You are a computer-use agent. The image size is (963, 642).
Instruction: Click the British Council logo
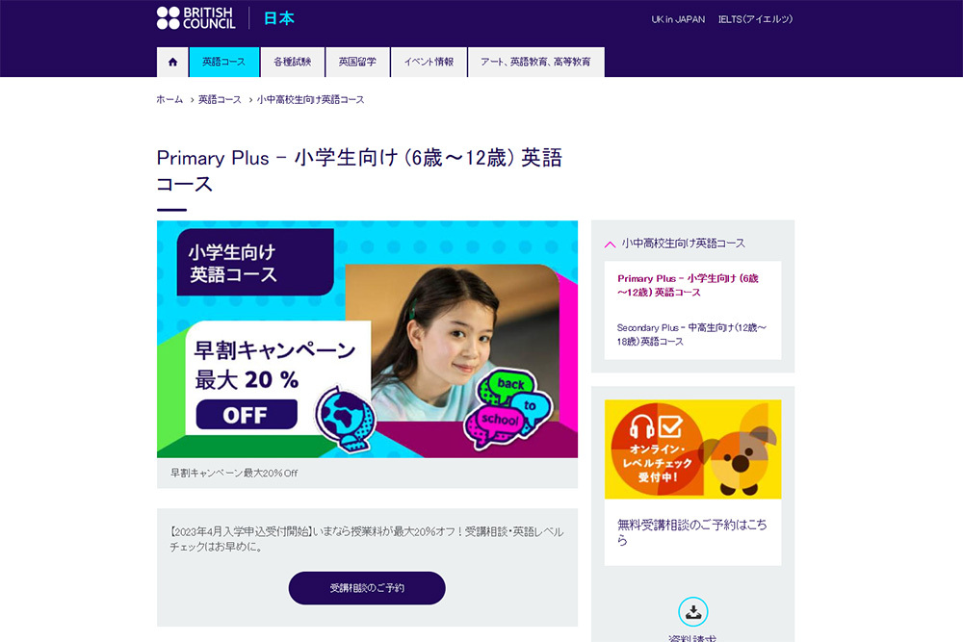click(x=195, y=18)
